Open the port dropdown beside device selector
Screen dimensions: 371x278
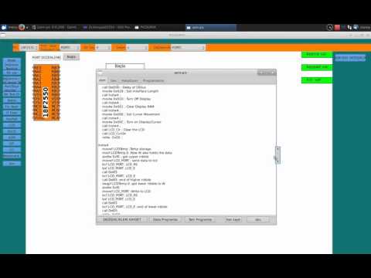click(70, 48)
